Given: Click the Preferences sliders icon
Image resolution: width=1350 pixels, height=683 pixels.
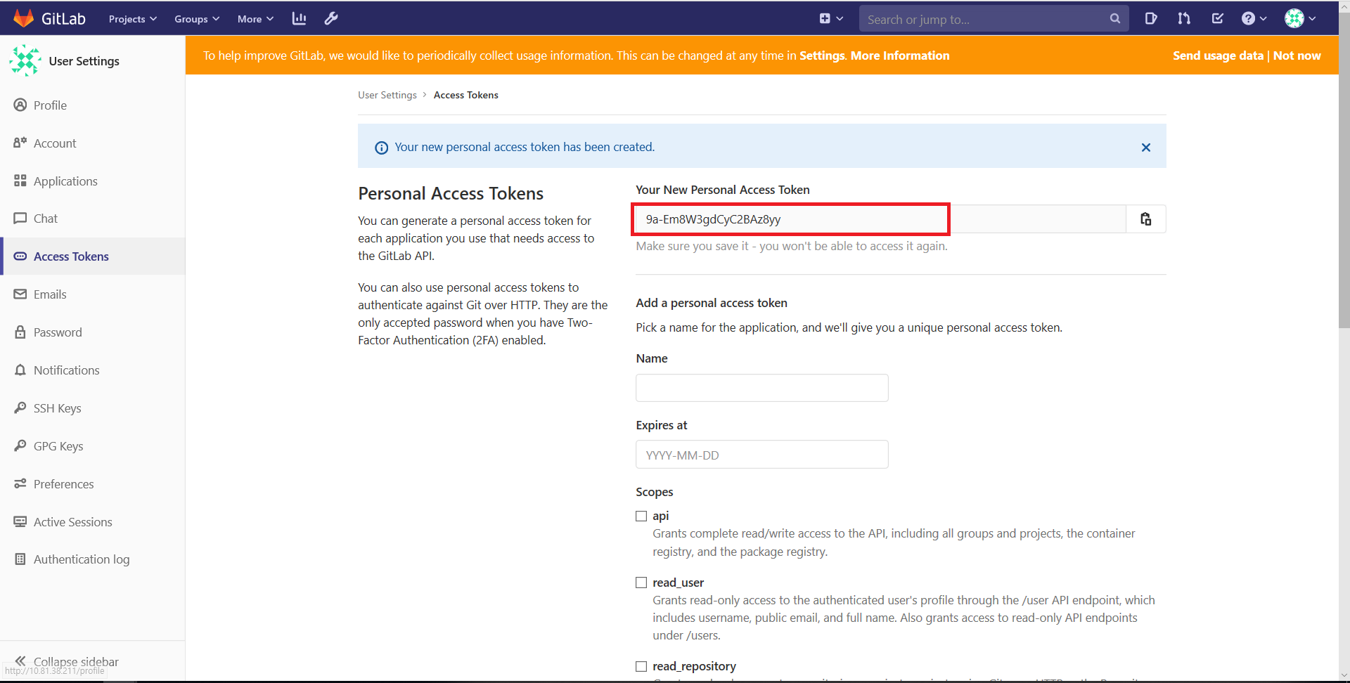Looking at the screenshot, I should click(20, 483).
